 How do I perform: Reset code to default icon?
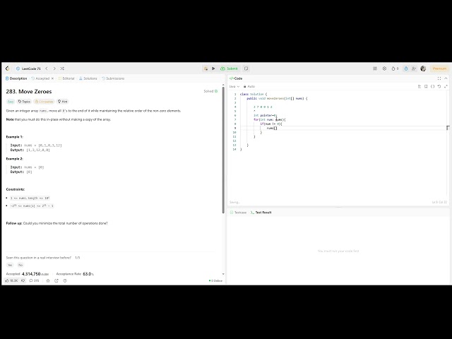pyautogui.click(x=439, y=86)
